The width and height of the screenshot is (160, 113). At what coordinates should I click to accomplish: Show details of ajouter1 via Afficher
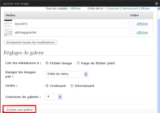click(142, 24)
